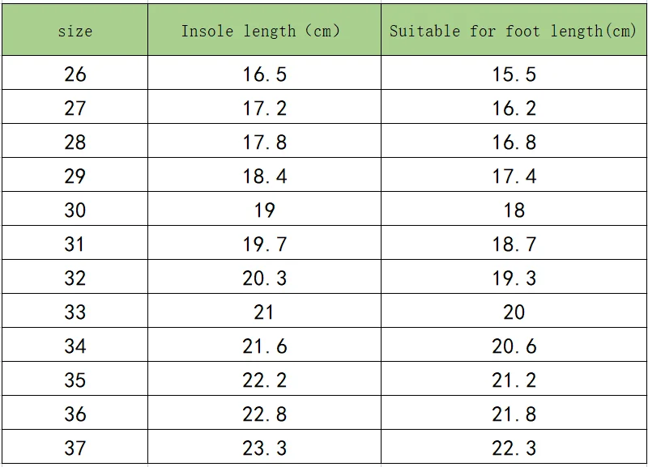Select the 'Insole length (cm)' header cell

(264, 32)
